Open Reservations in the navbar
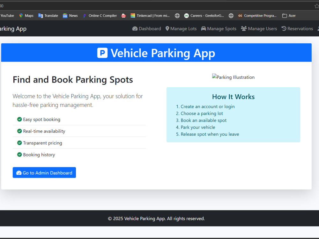The image size is (319, 239). [x=297, y=29]
